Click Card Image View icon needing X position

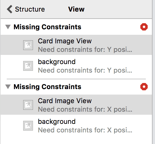pyautogui.click(x=28, y=105)
